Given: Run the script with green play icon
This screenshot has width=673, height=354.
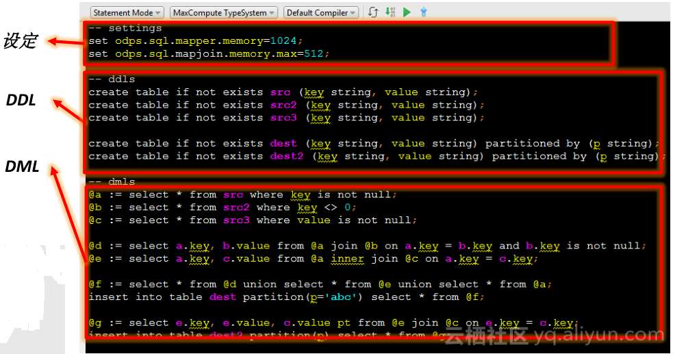Looking at the screenshot, I should pos(407,12).
